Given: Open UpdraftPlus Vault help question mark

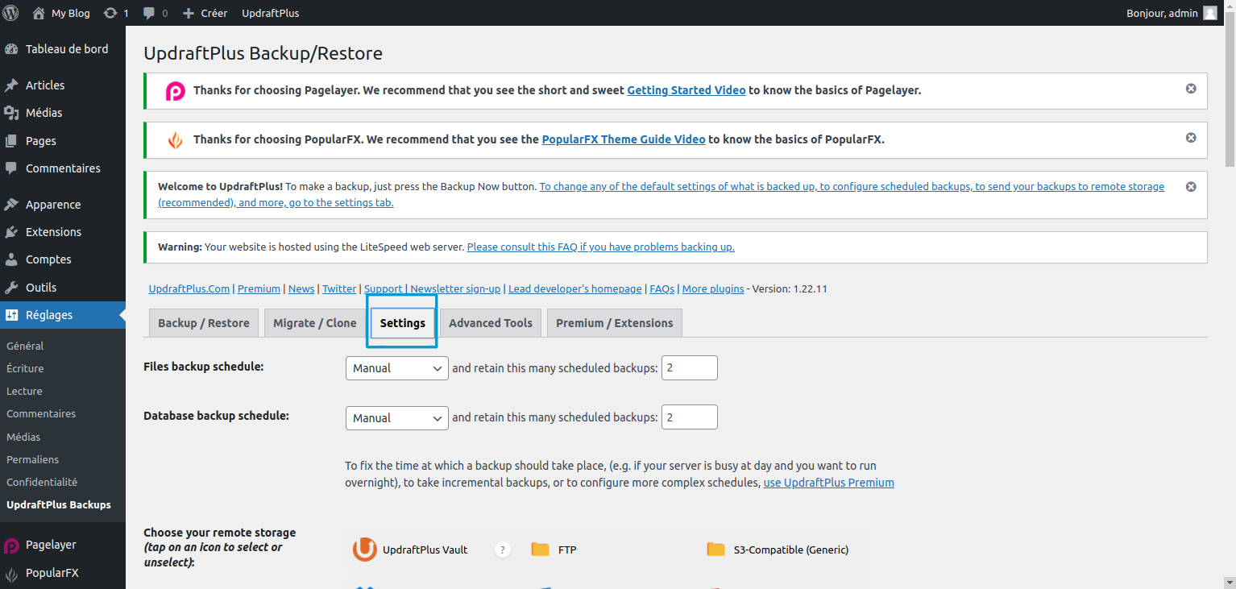Looking at the screenshot, I should [503, 550].
